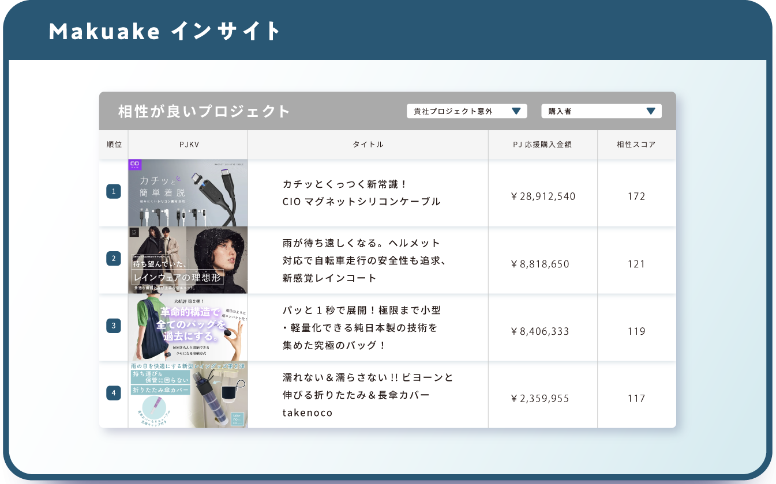Viewport: 776px width, 484px height.
Task: Click the PJKV column header
Action: pyautogui.click(x=189, y=145)
